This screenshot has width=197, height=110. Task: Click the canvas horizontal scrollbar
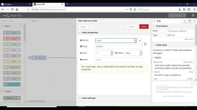37,101
